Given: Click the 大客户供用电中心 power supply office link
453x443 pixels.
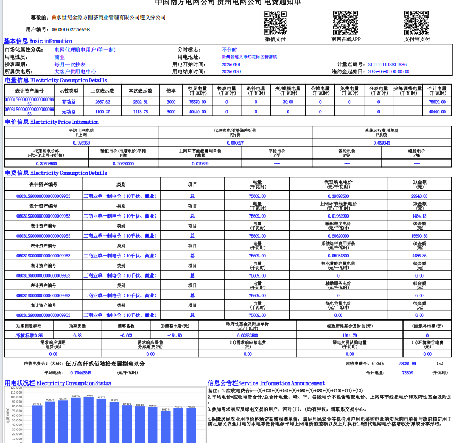Looking at the screenshot, I should point(75,71).
